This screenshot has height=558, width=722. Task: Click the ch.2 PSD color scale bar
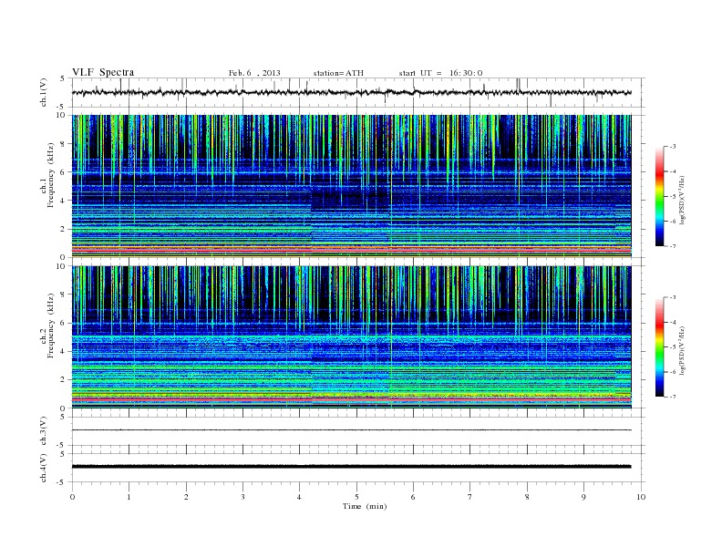tap(659, 347)
